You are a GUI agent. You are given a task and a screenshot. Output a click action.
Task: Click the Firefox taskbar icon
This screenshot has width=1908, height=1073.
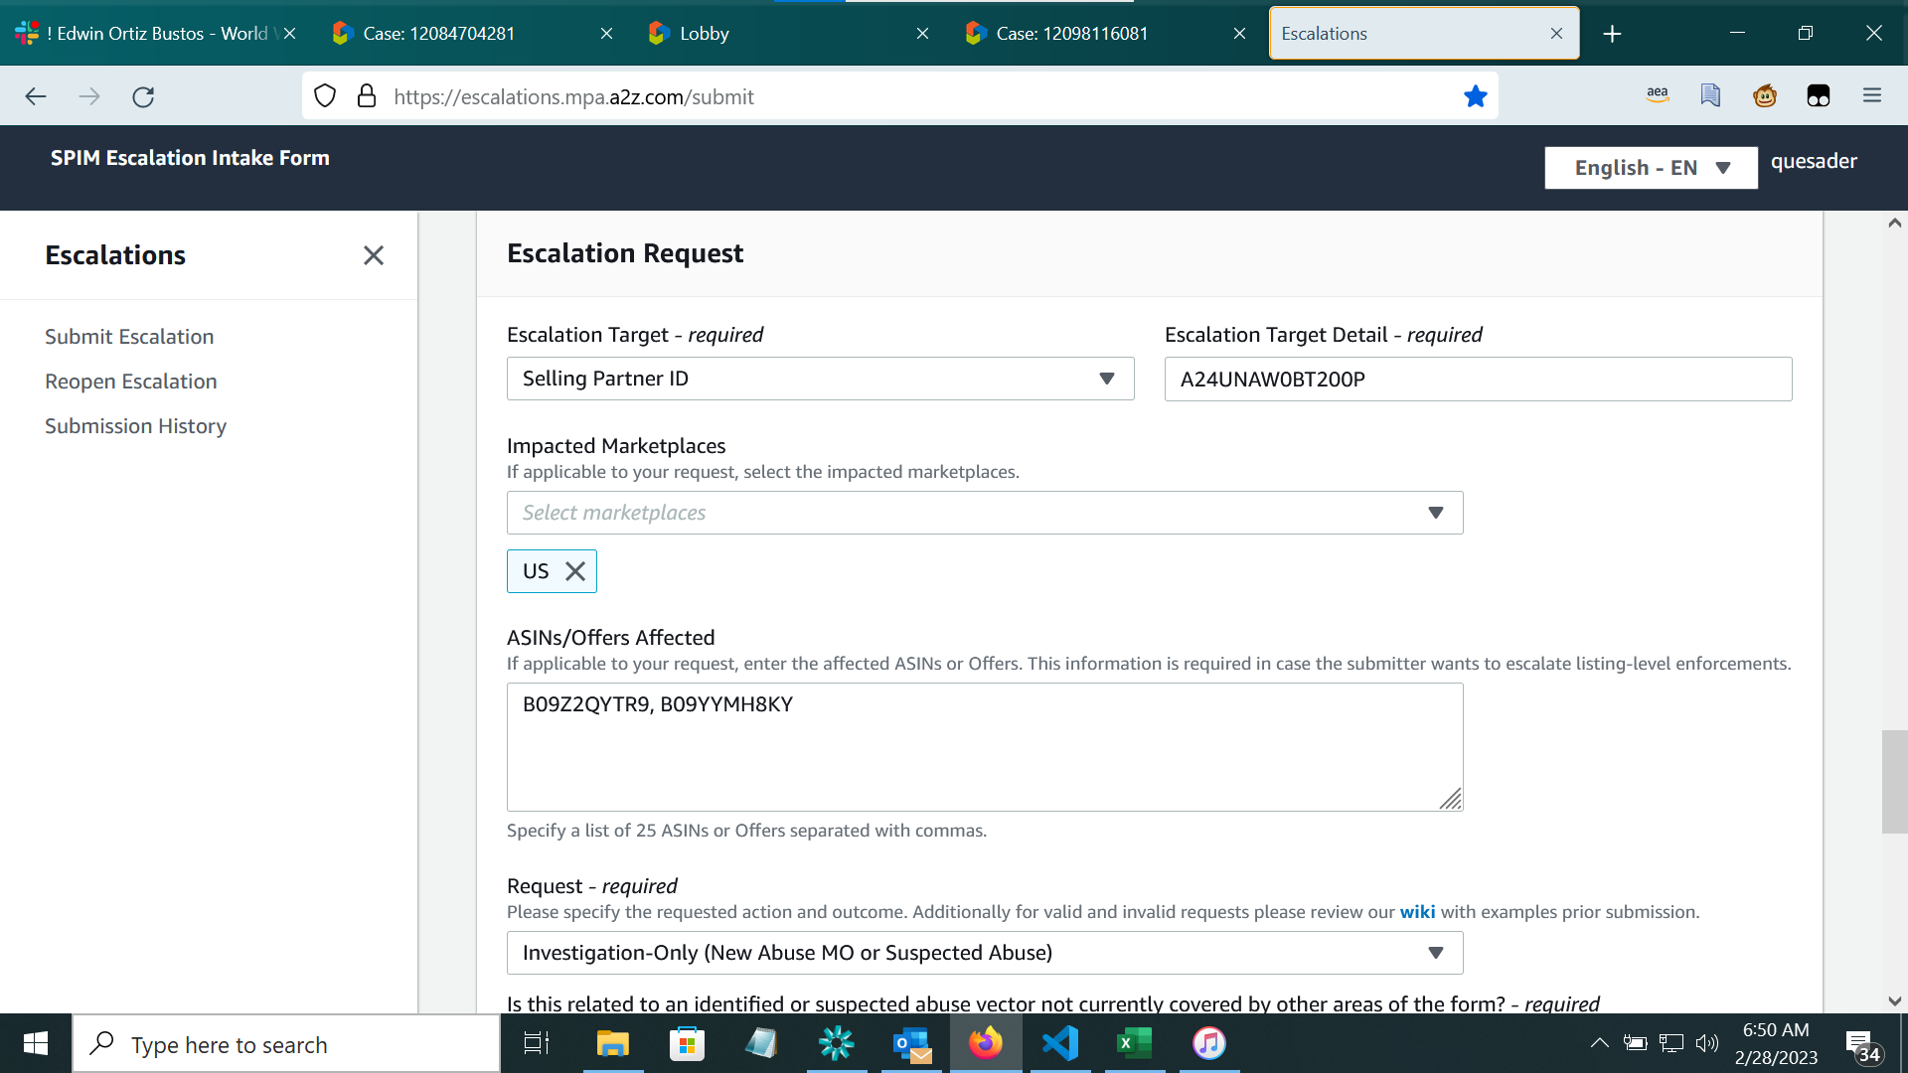(x=986, y=1043)
